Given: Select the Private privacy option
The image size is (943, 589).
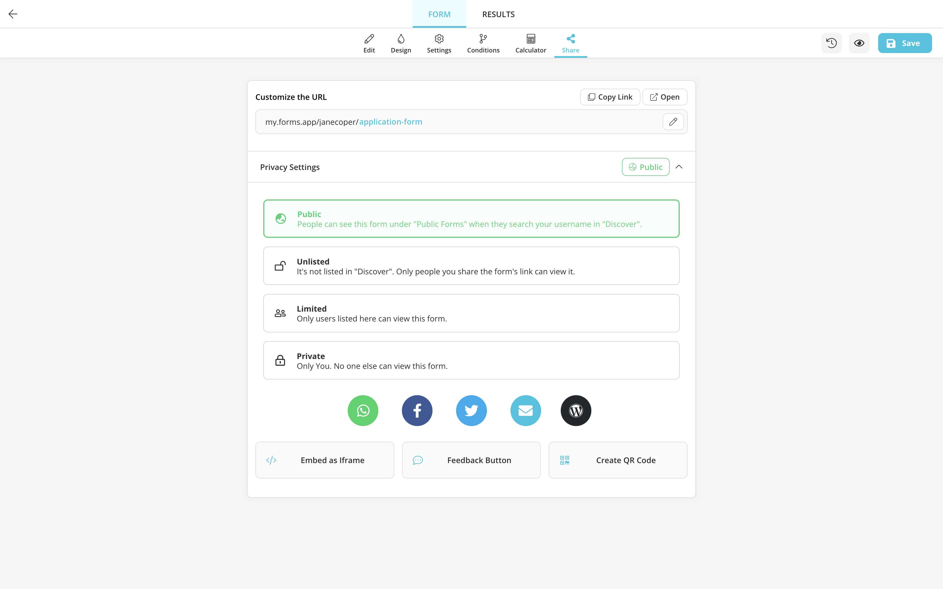Looking at the screenshot, I should (471, 360).
